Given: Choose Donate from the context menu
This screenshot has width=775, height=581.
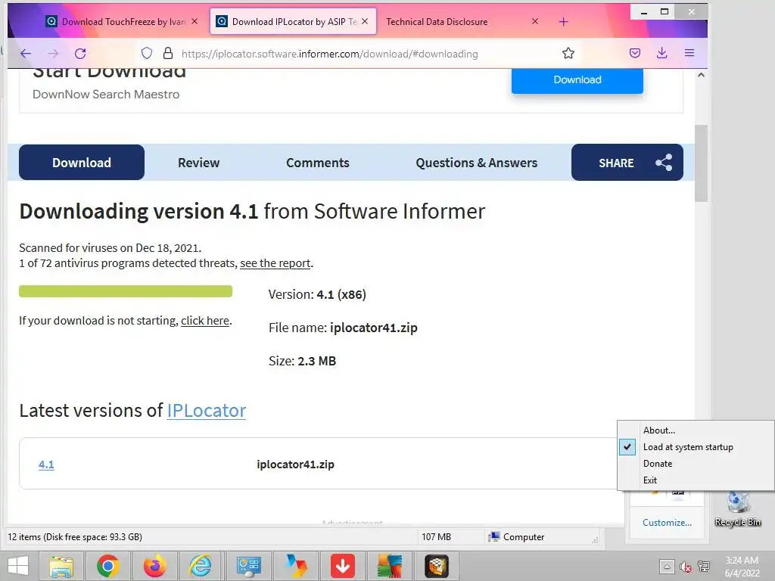Looking at the screenshot, I should (x=696, y=464).
